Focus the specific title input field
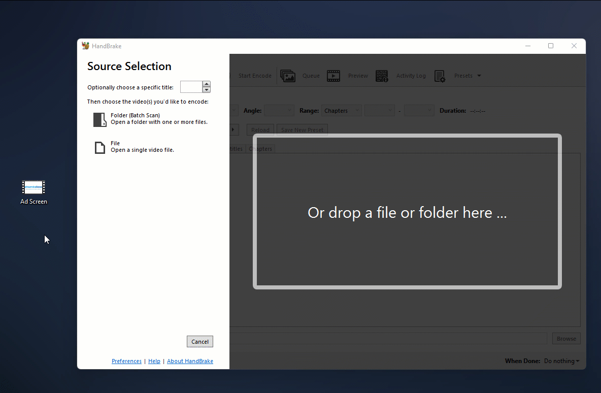The width and height of the screenshot is (601, 393). pos(191,87)
